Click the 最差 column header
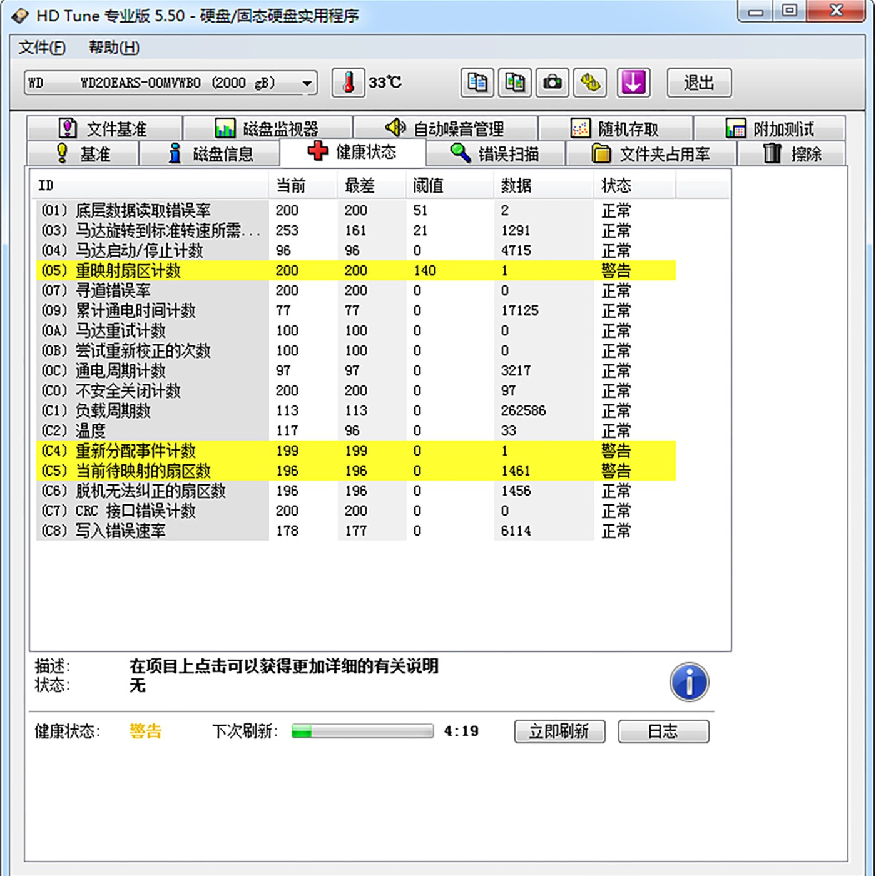Screen dimensions: 876x876 372,185
